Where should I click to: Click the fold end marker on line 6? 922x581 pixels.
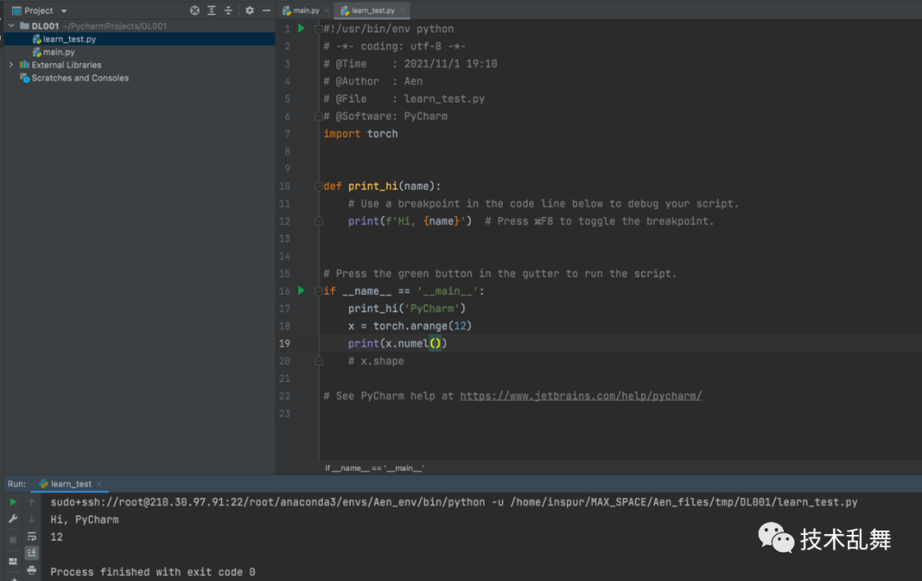click(318, 116)
